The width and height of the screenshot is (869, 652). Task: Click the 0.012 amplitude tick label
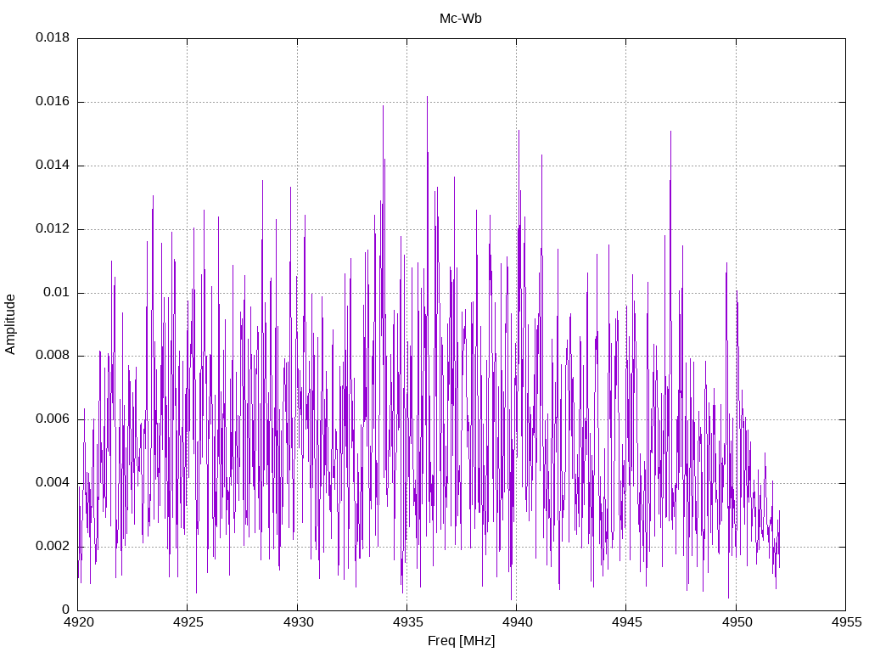coord(53,229)
